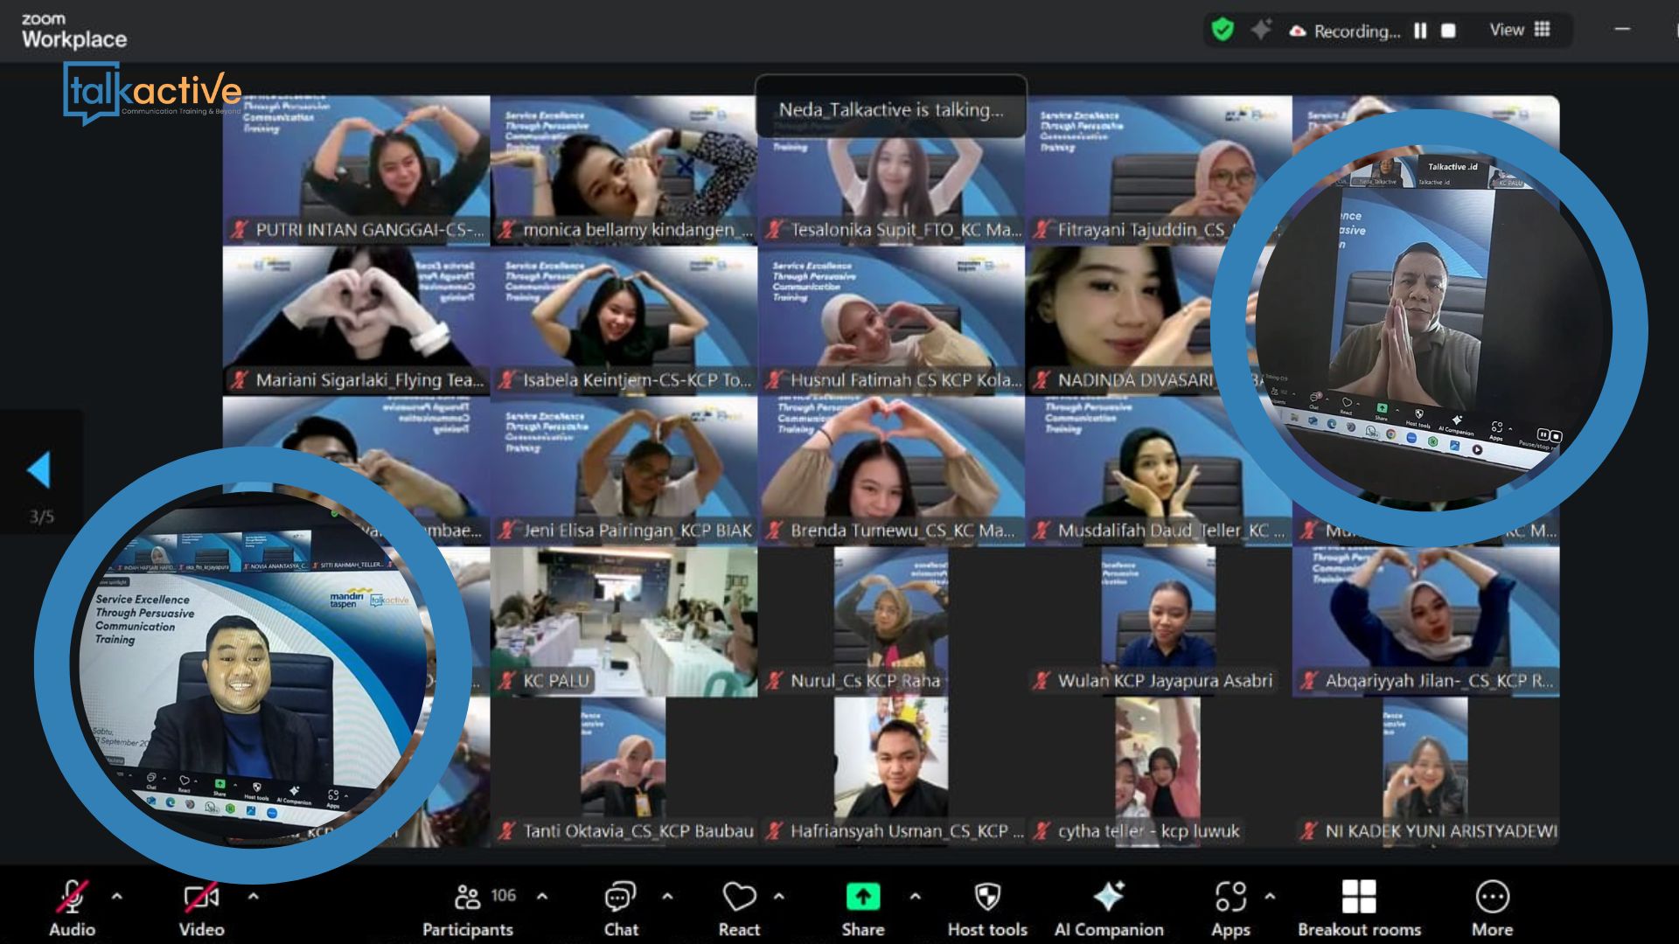Stop the recording
This screenshot has width=1679, height=944.
coord(1448,31)
